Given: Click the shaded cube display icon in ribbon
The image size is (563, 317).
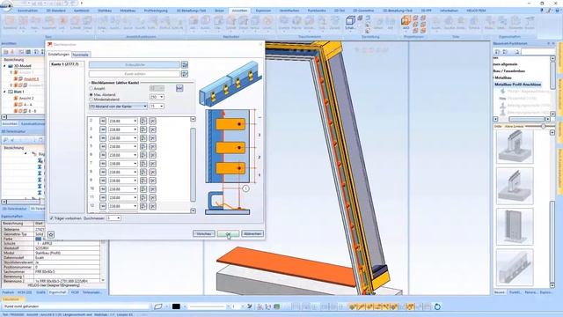Looking at the screenshot, I should pos(350,20).
